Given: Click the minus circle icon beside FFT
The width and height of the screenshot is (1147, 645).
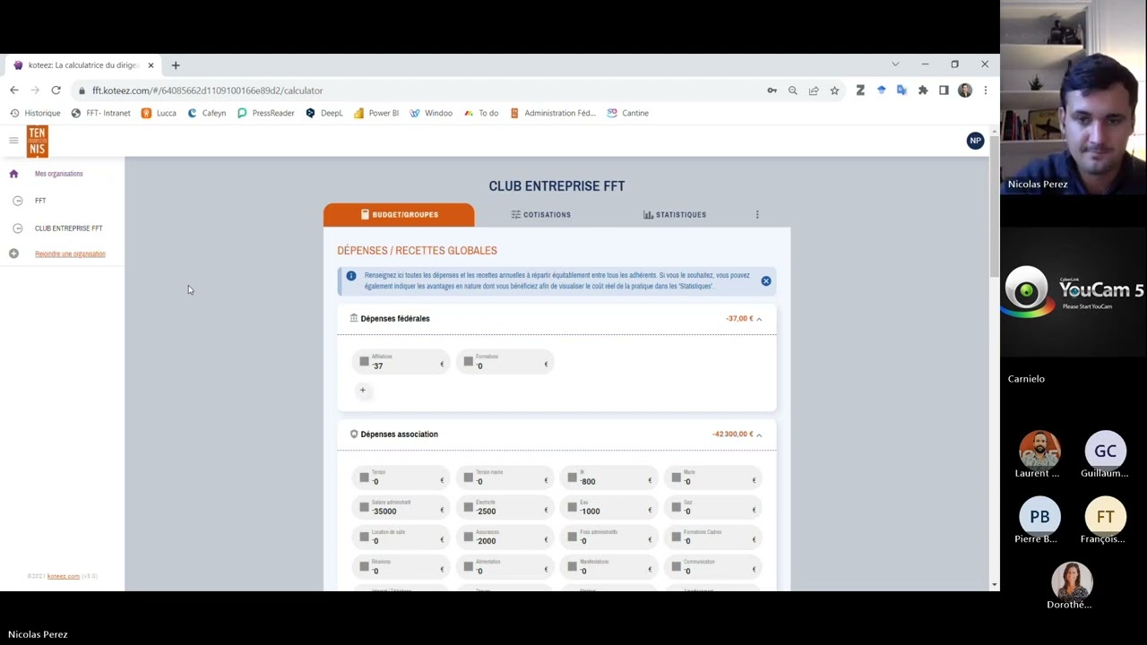Looking at the screenshot, I should [17, 201].
